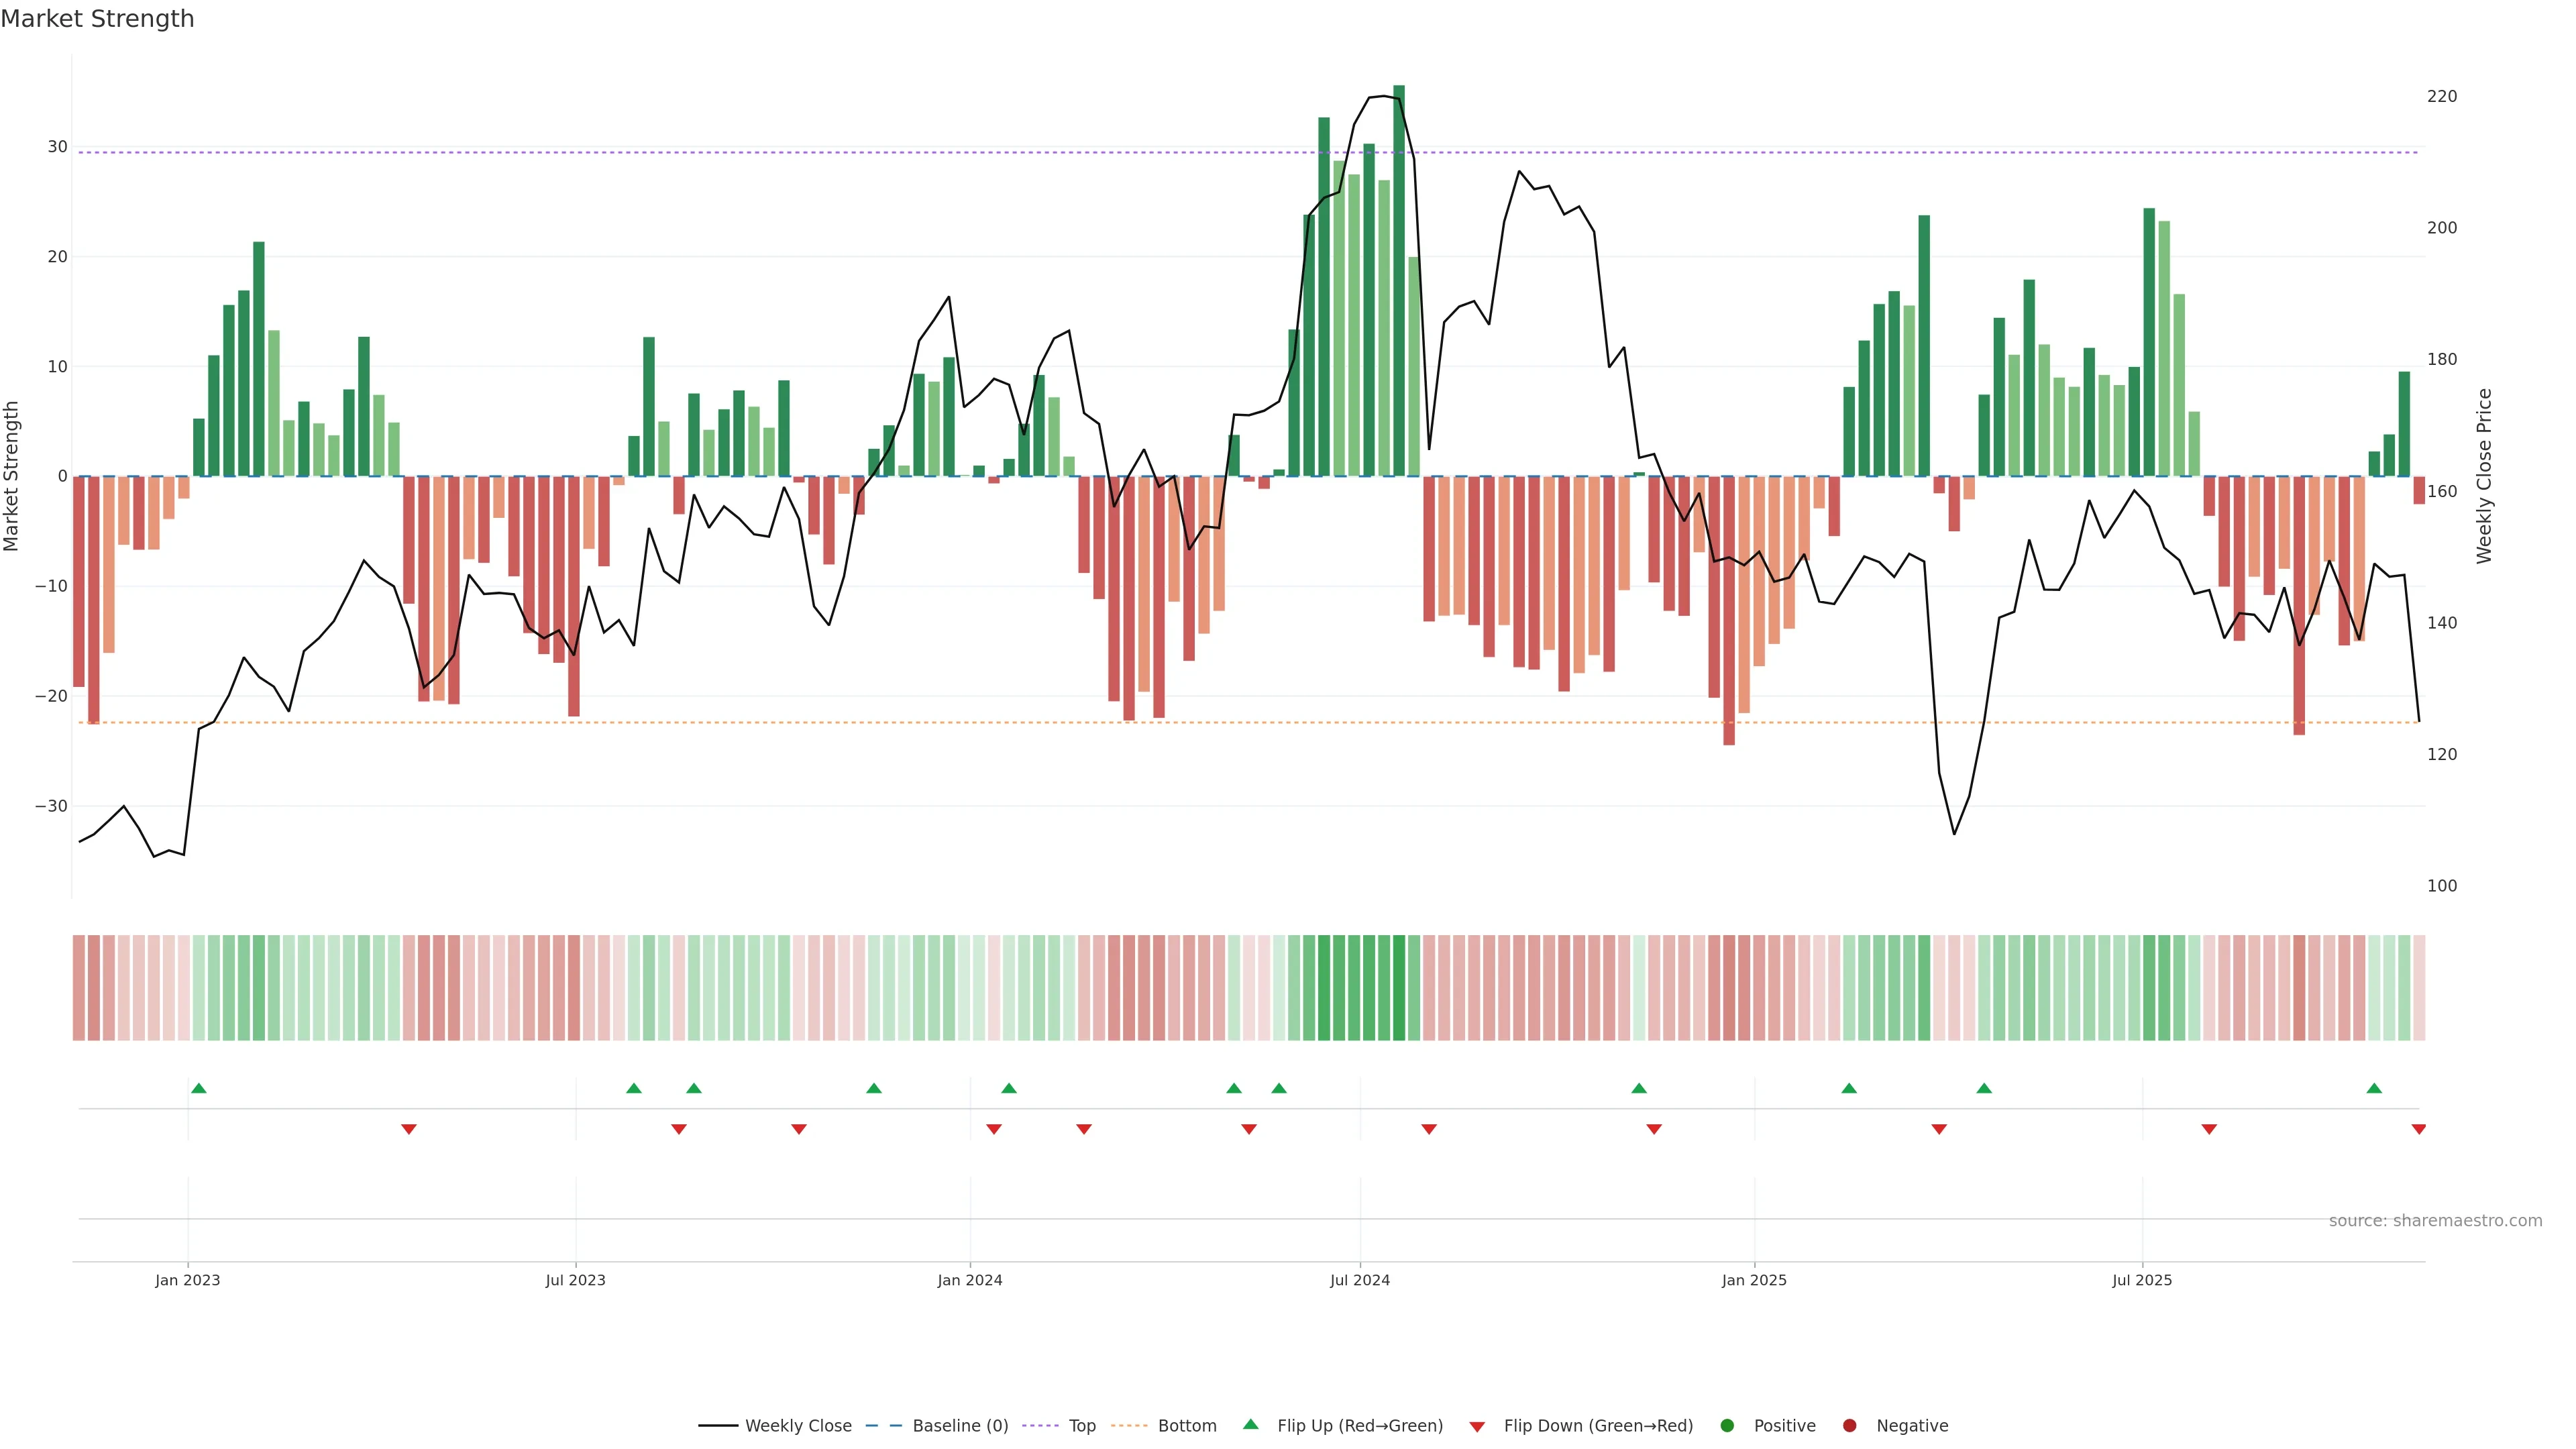2576x1449 pixels.
Task: Click the Jul 2024 x-axis label
Action: click(x=1359, y=1280)
